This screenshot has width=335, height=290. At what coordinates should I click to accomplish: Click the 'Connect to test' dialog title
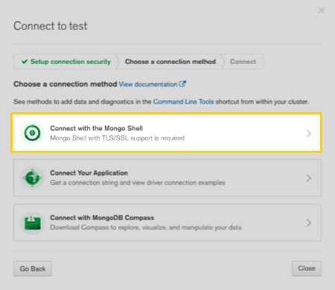51,26
